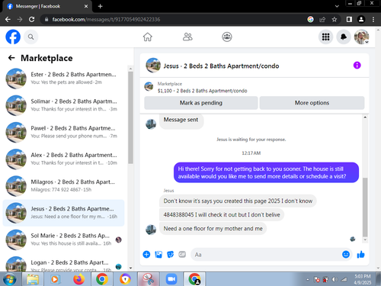Screen dimensions: 381x286
Task: Click the chat messages scrollbar thumb
Action: pos(365,207)
